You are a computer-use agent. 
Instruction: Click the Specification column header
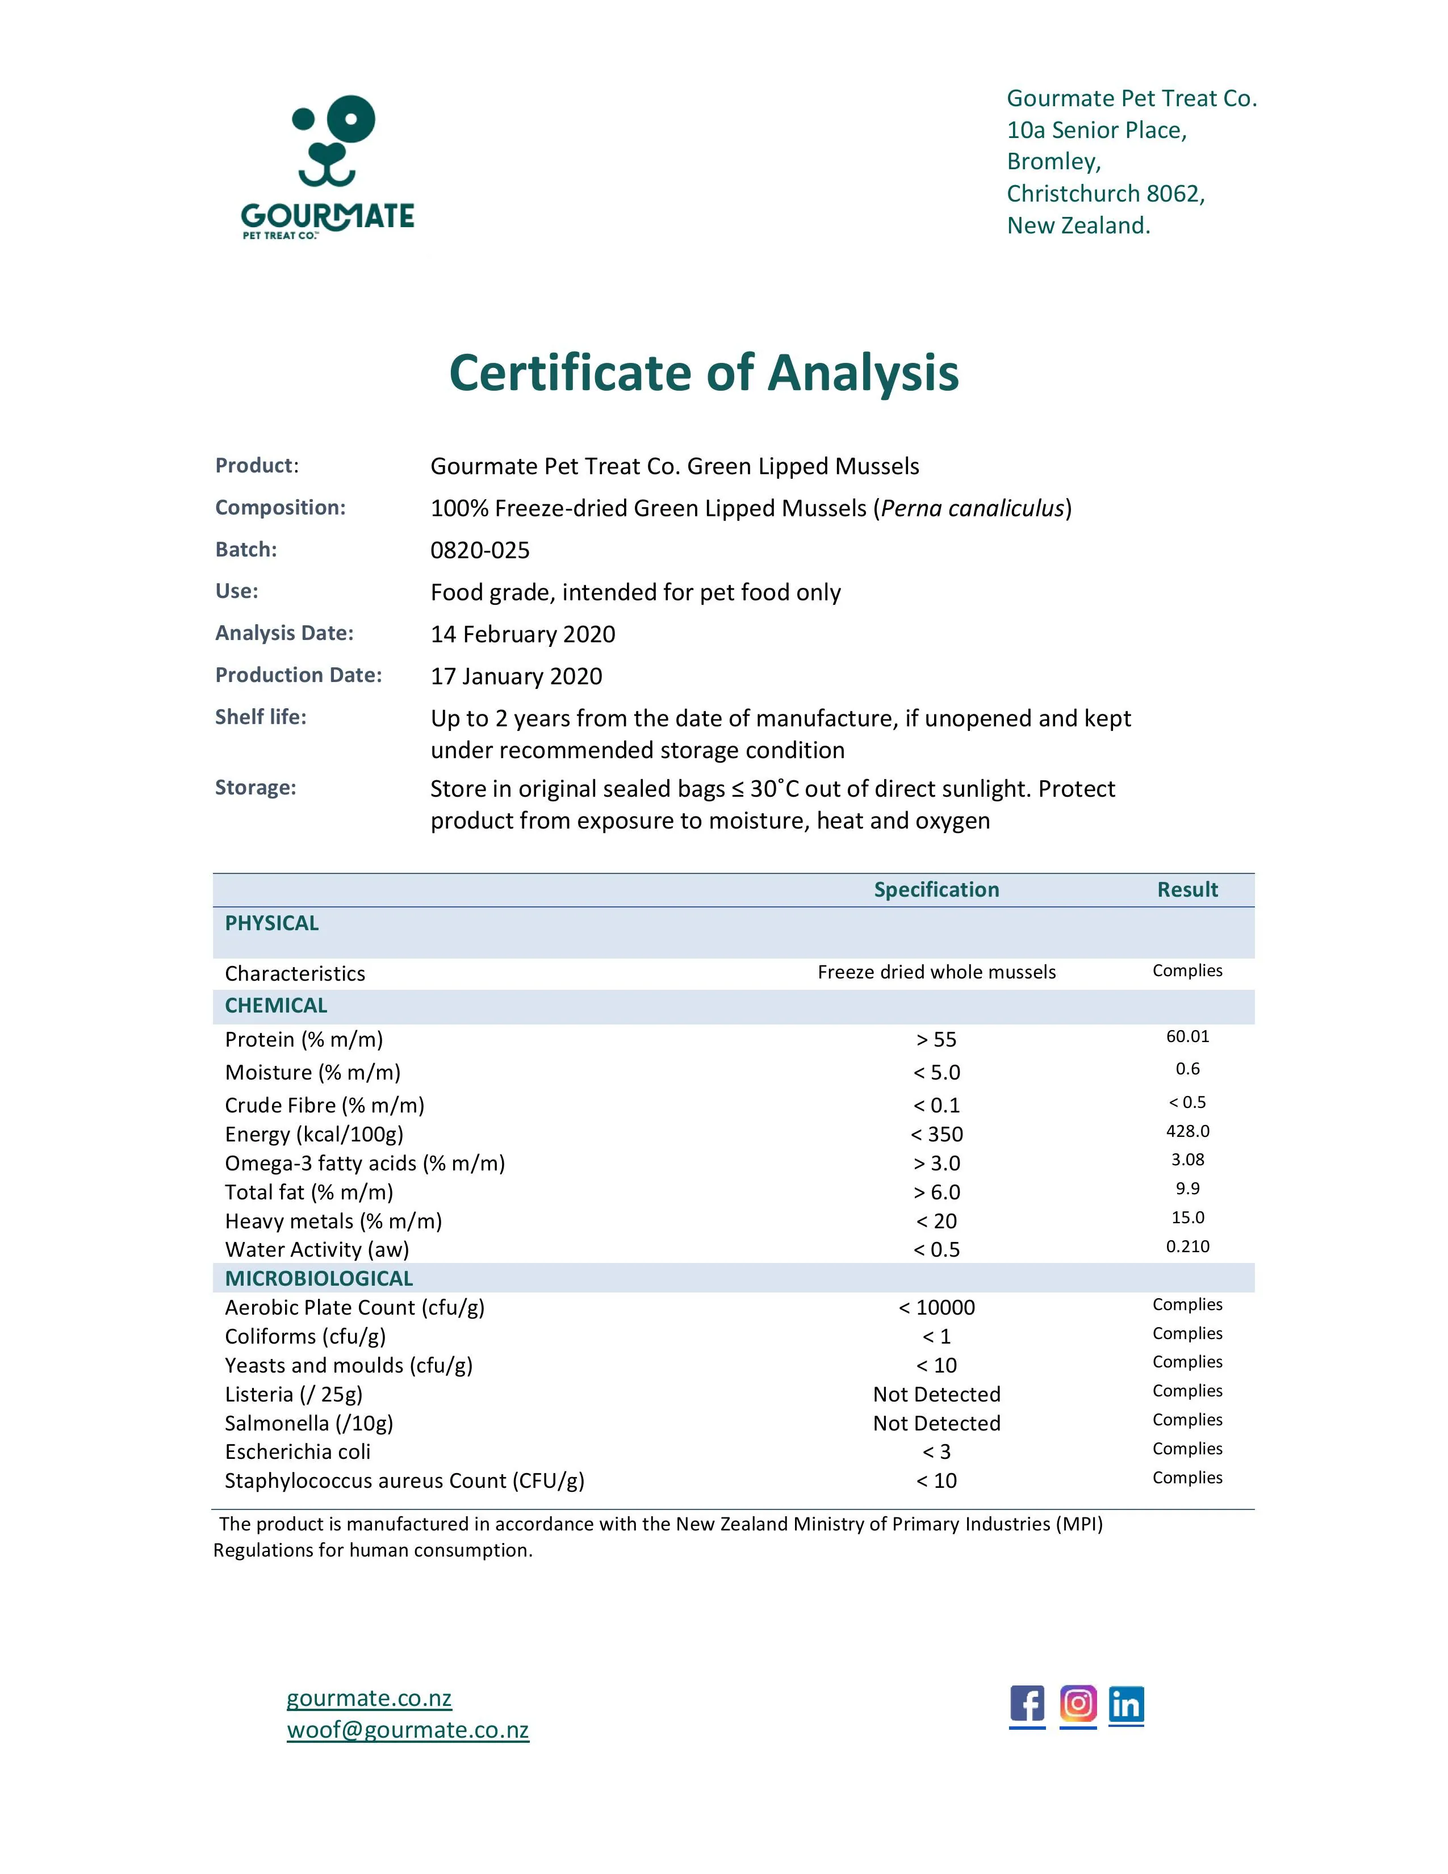click(936, 890)
